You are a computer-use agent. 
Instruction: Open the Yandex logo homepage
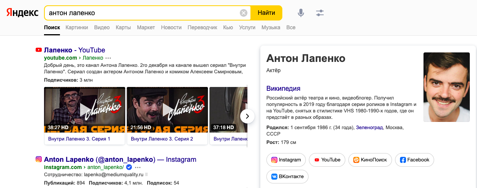(22, 13)
